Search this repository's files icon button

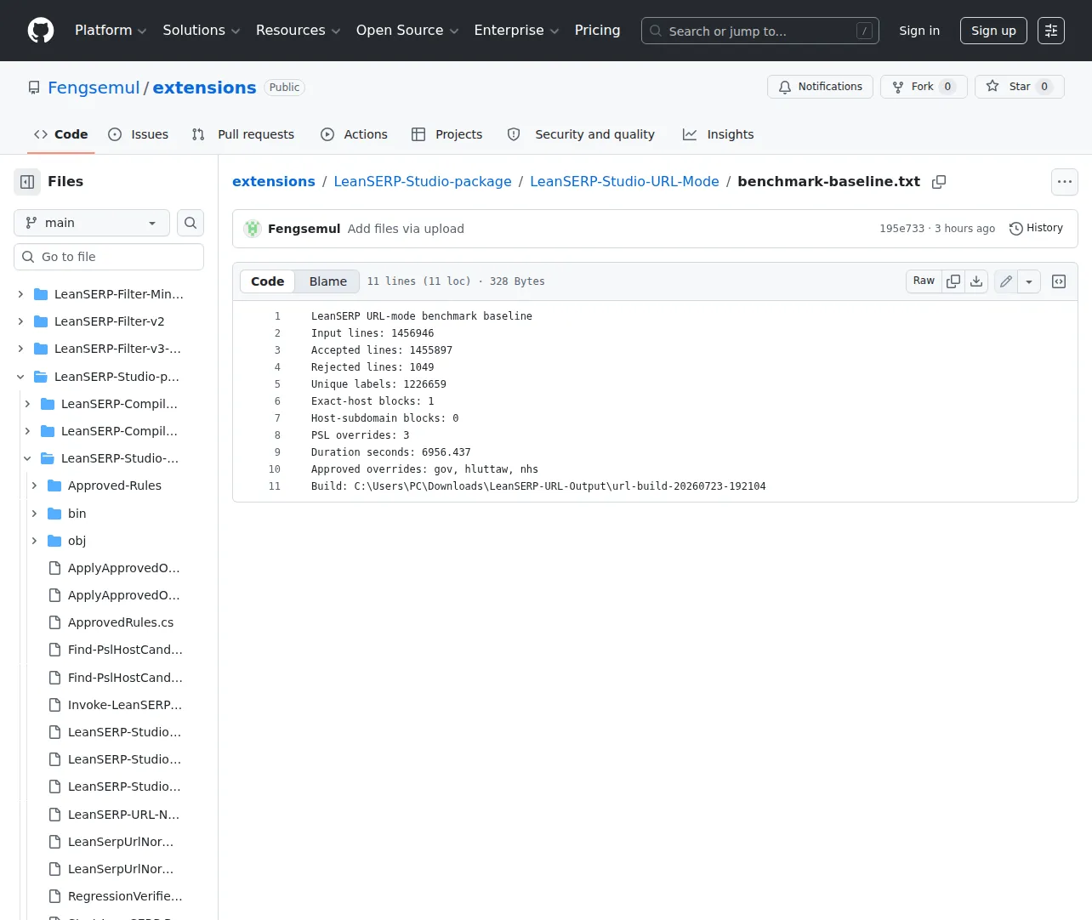(191, 223)
